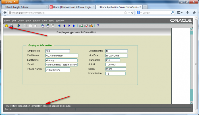Click the Delete record red X icon
The width and height of the screenshot is (199, 115).
point(86,26)
